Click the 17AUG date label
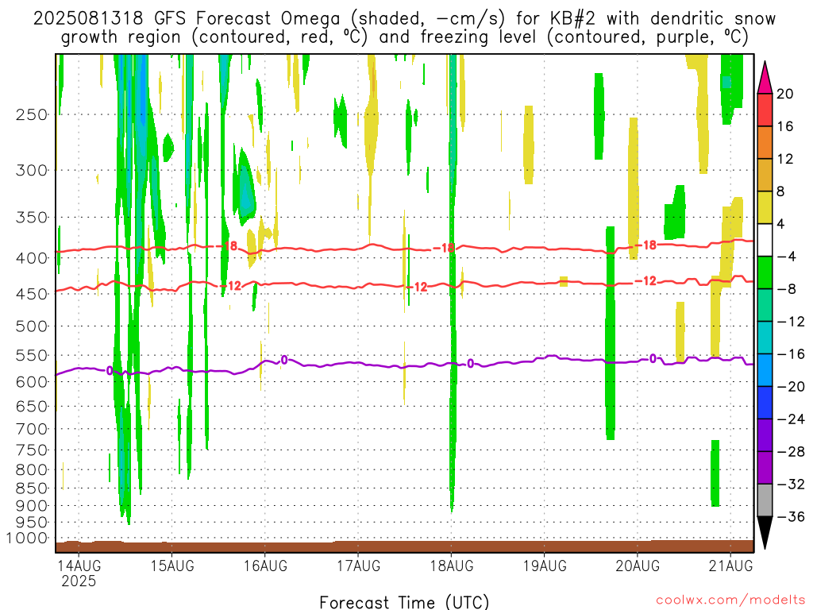The image size is (813, 610). click(x=358, y=566)
